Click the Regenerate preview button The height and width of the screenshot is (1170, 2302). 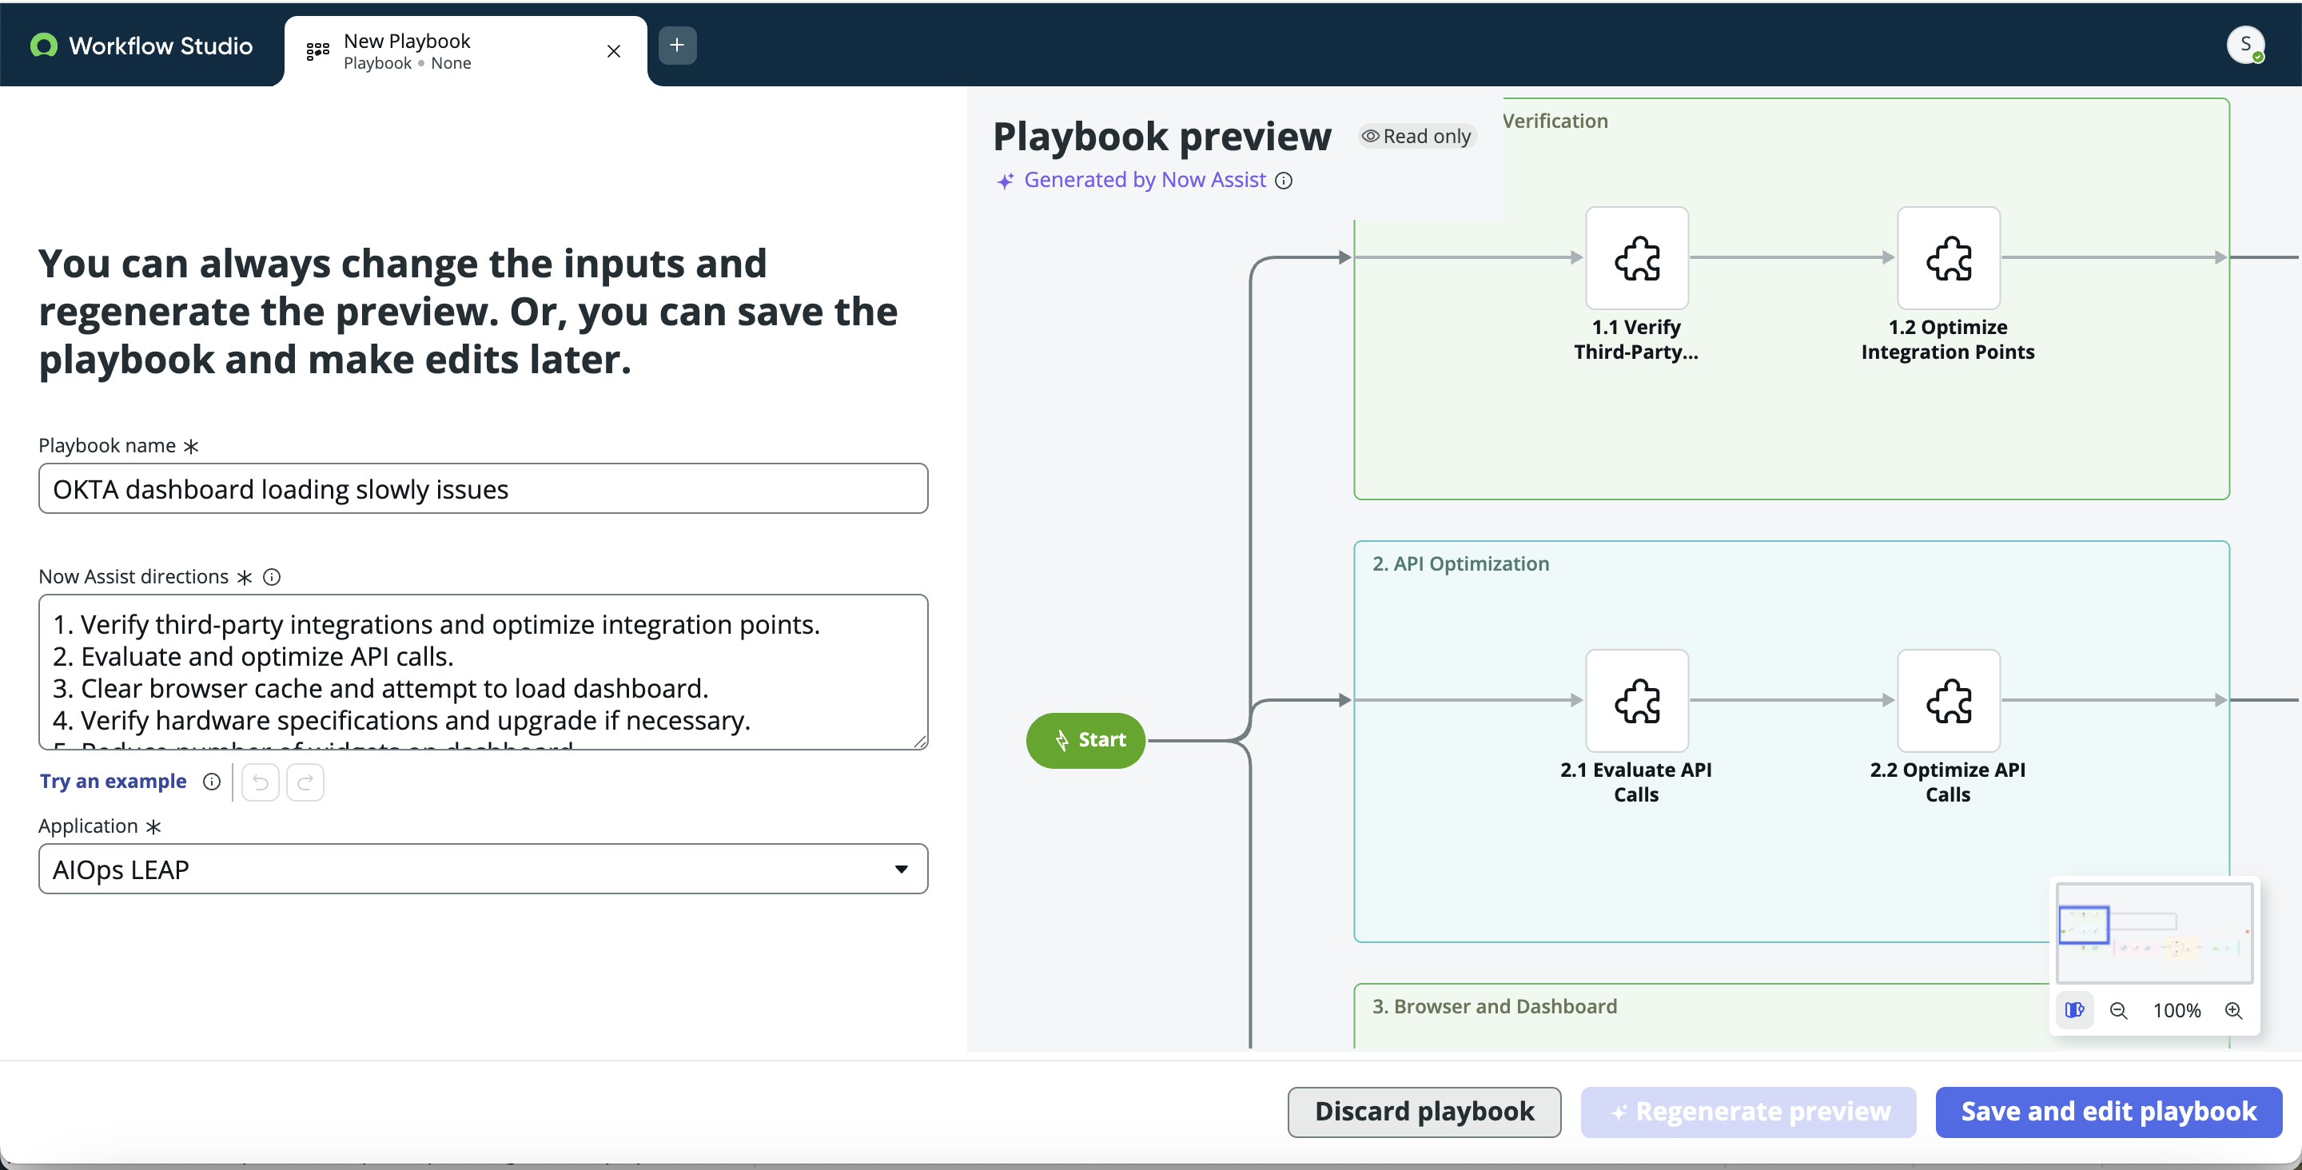1748,1112
